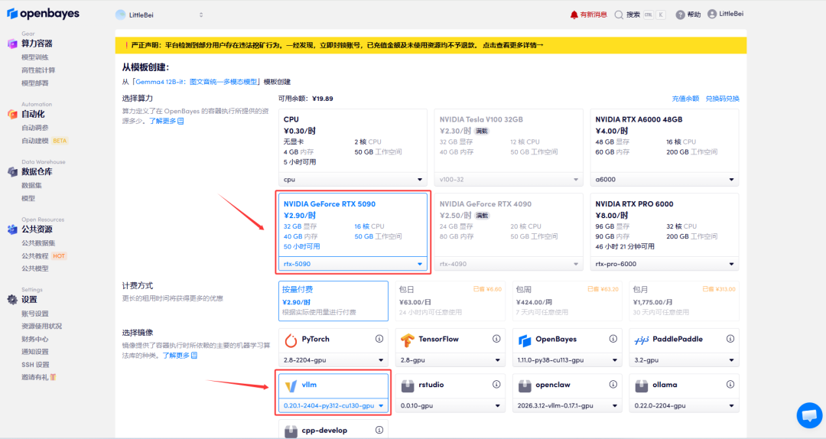Open vllm 0.20.1 version dropdown
This screenshot has width=826, height=439.
pos(333,406)
